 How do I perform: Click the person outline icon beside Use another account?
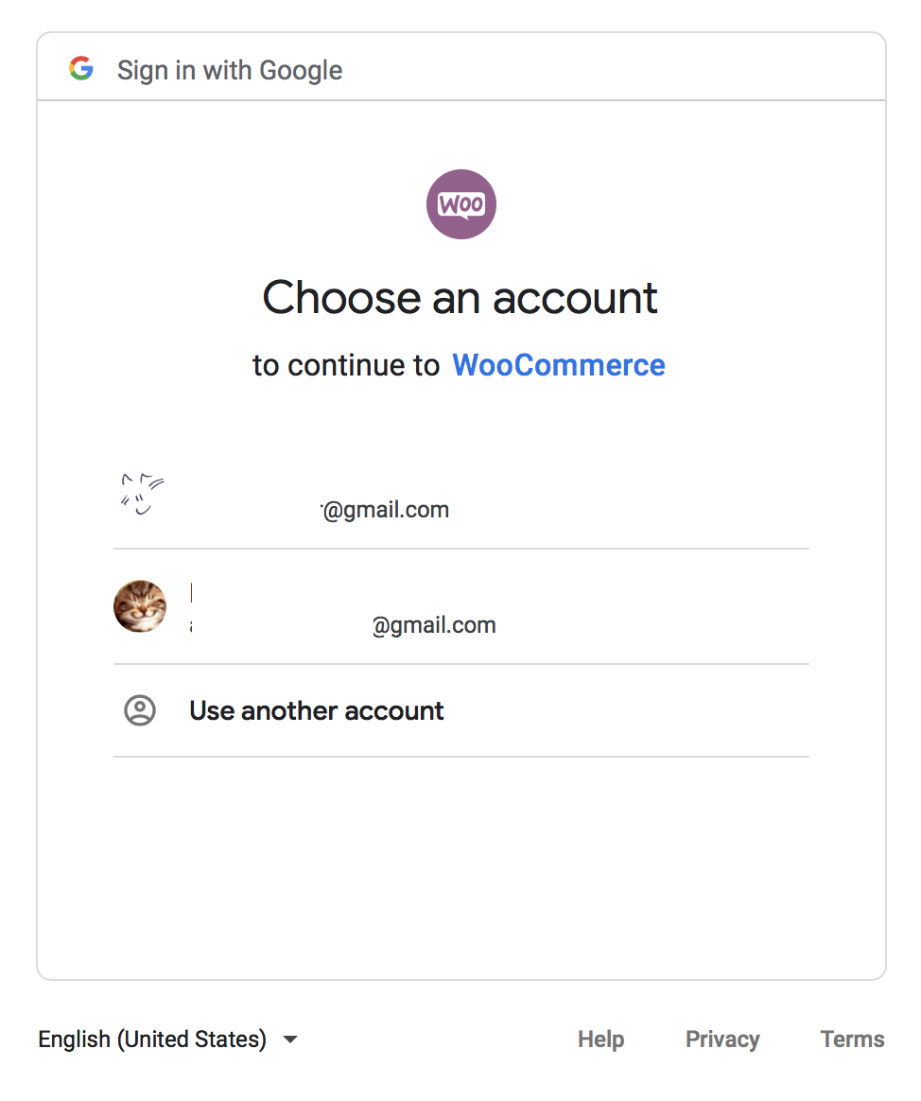[x=140, y=710]
